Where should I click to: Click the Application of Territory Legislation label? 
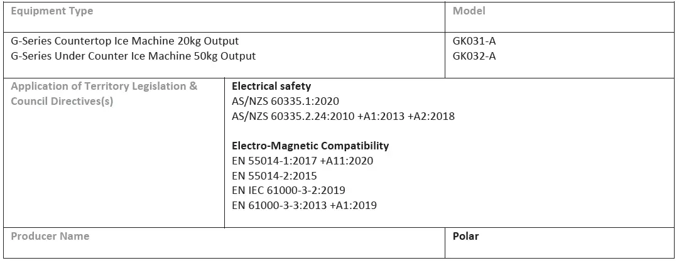pyautogui.click(x=104, y=87)
